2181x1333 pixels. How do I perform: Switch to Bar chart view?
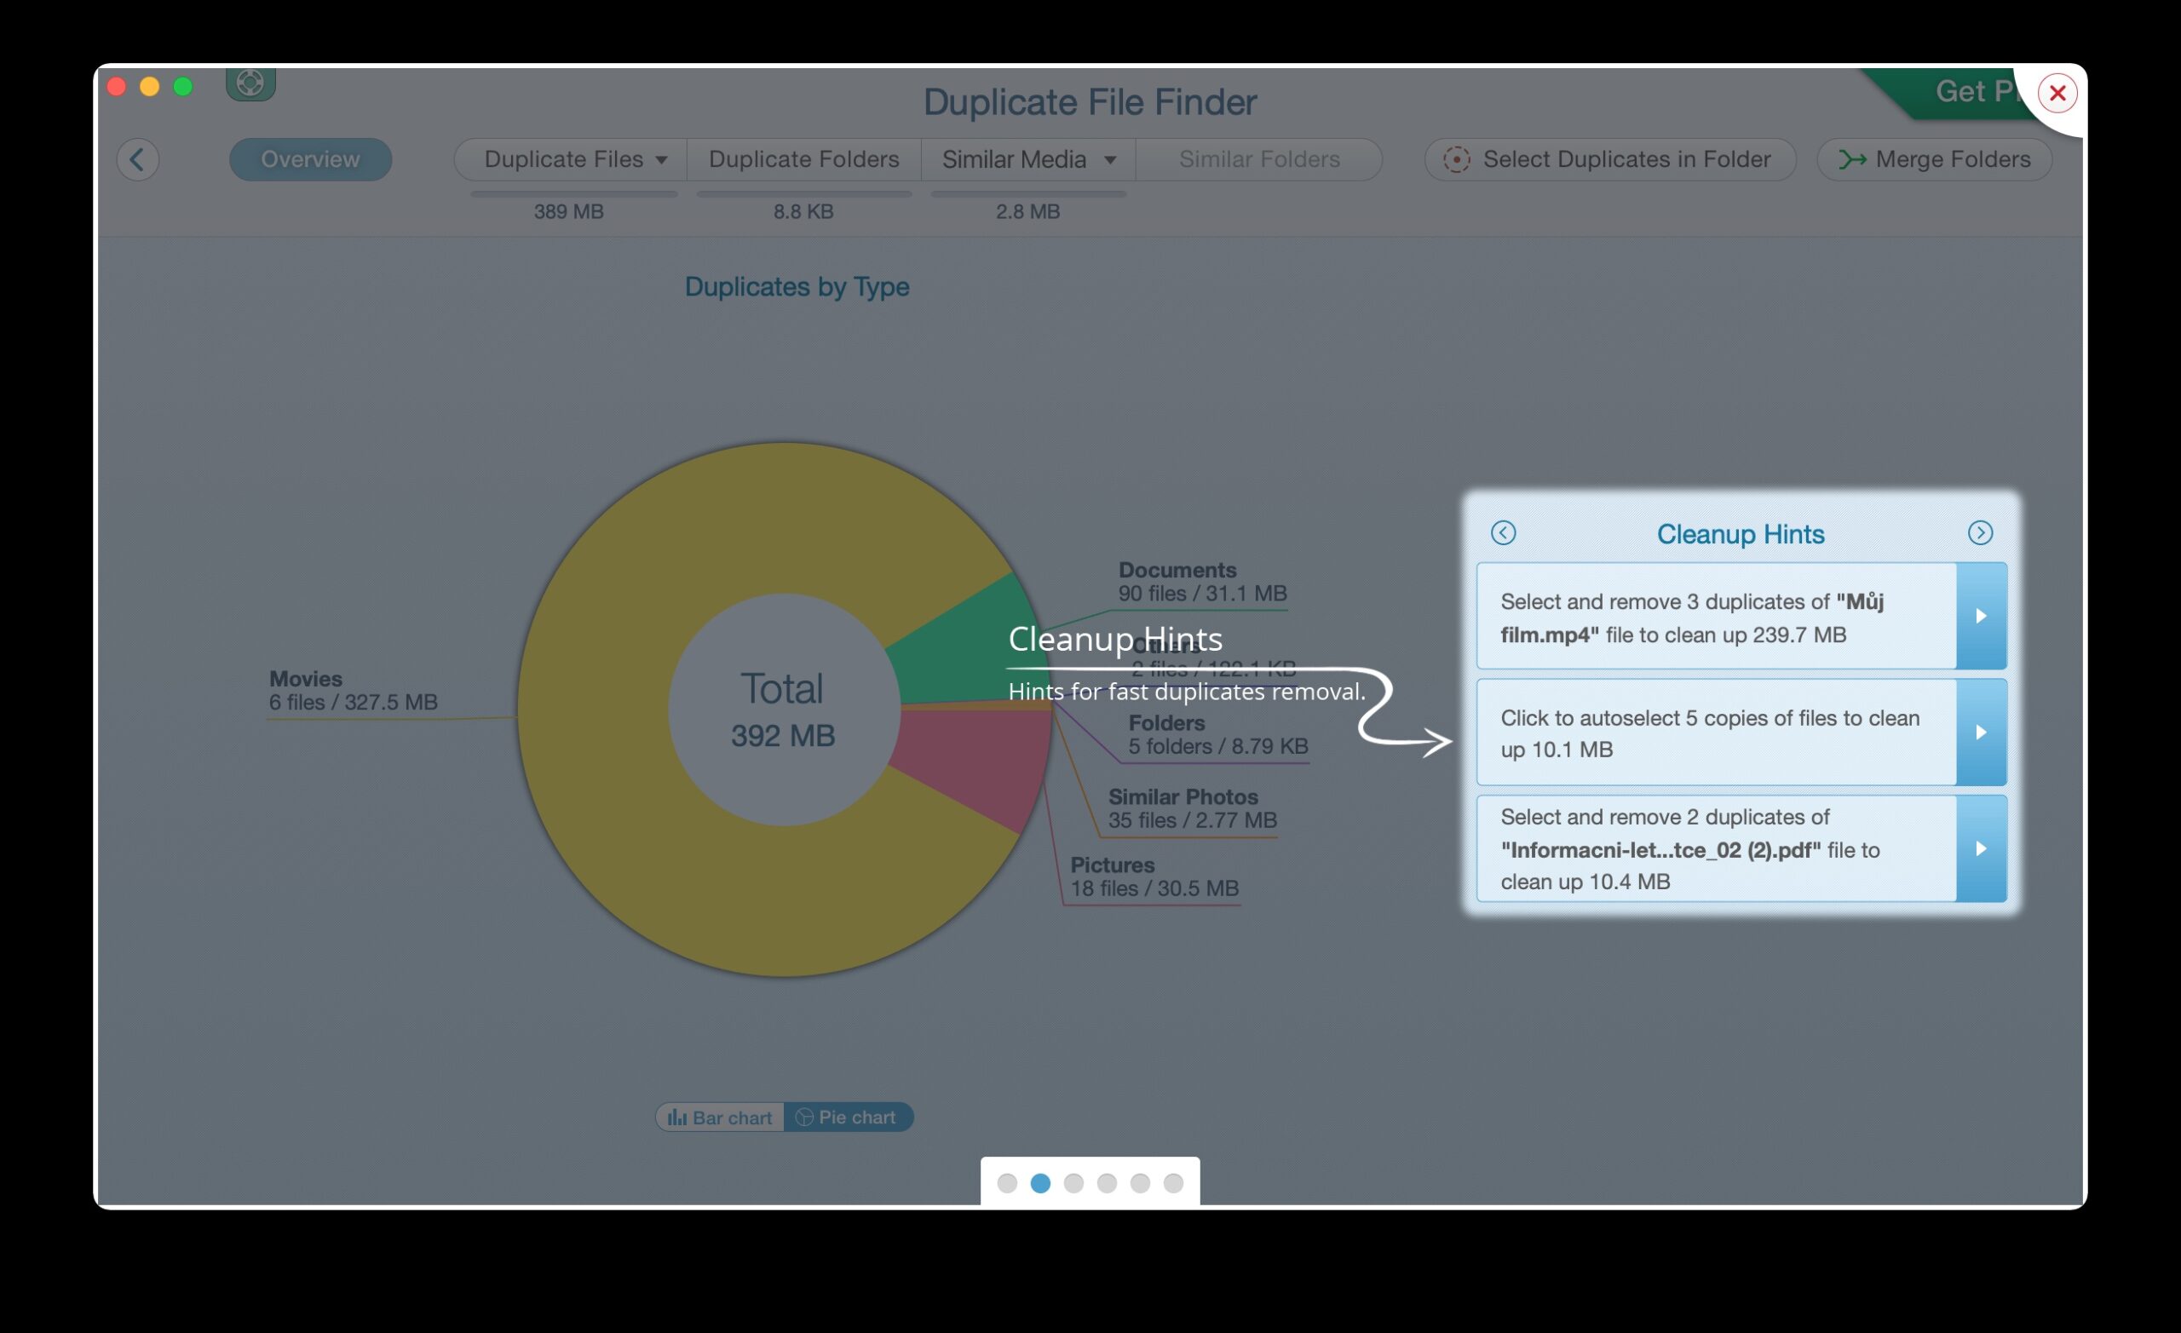point(719,1116)
